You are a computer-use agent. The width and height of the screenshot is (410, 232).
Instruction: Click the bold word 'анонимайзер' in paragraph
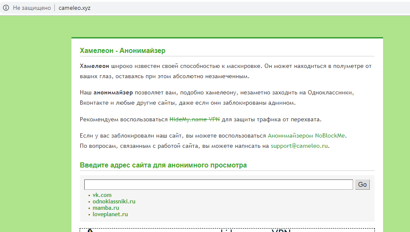pyautogui.click(x=113, y=93)
